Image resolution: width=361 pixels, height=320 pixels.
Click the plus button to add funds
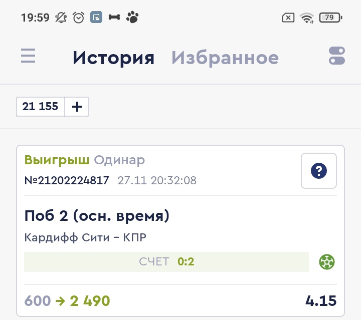point(77,107)
